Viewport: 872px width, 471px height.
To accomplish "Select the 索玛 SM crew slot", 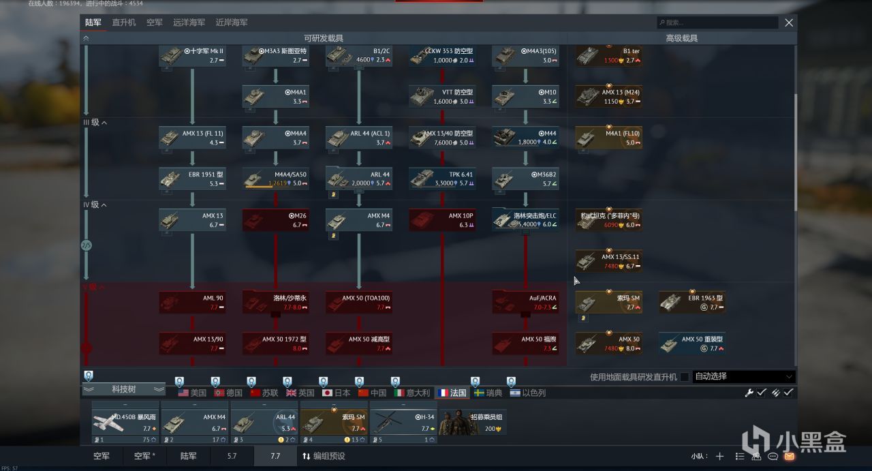I will pos(334,422).
